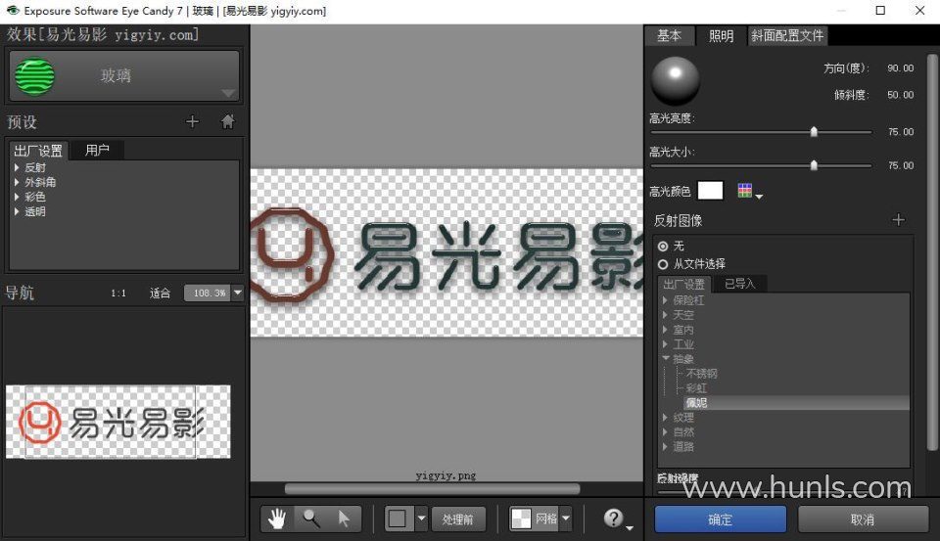Image resolution: width=940 pixels, height=541 pixels.
Task: Click the split preview square icon
Action: (x=398, y=518)
